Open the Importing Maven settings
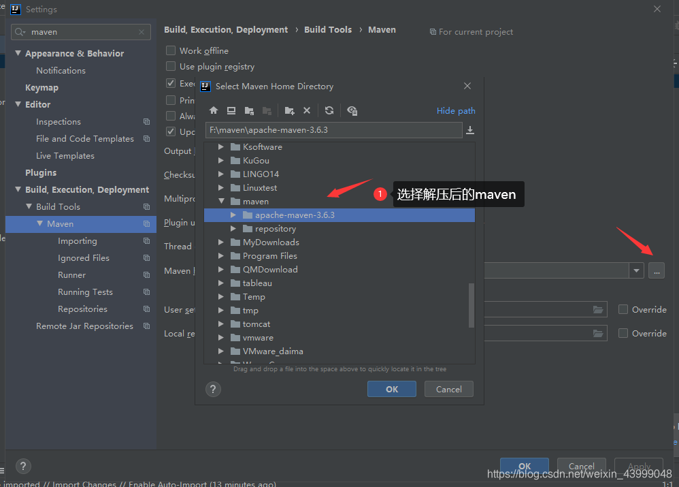 [x=77, y=241]
